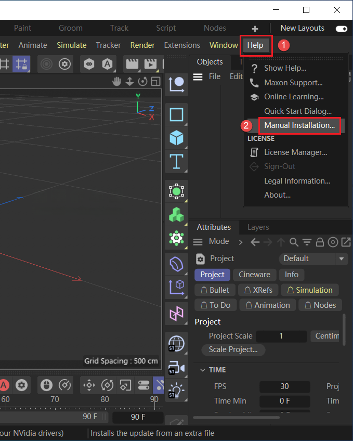Toggle the workplane lock icon
Image resolution: width=353 pixels, height=441 pixels.
[x=21, y=64]
